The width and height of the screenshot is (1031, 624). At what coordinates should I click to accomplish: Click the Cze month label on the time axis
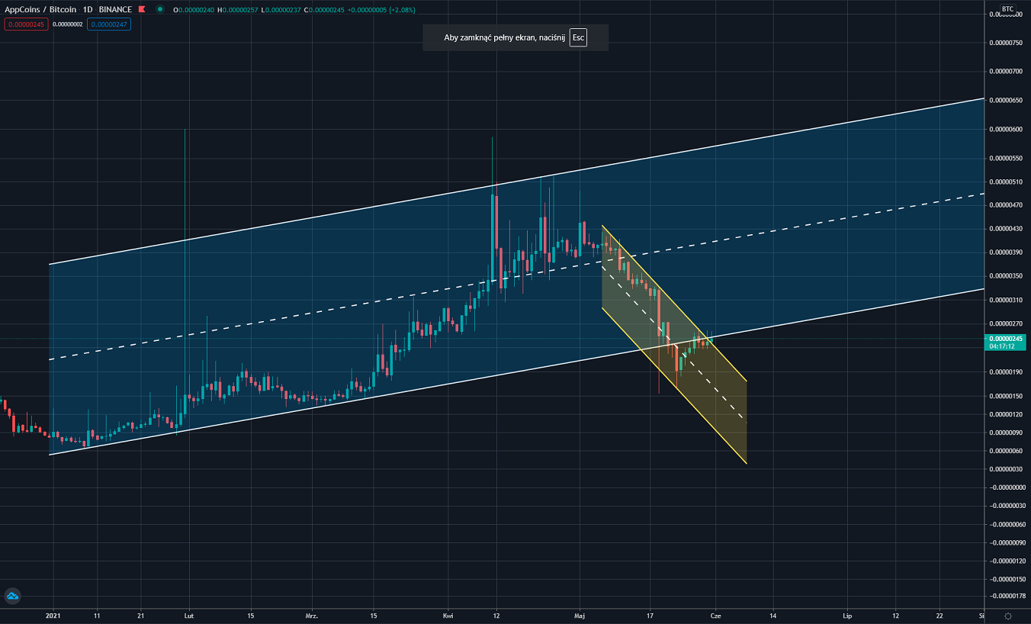pos(715,615)
